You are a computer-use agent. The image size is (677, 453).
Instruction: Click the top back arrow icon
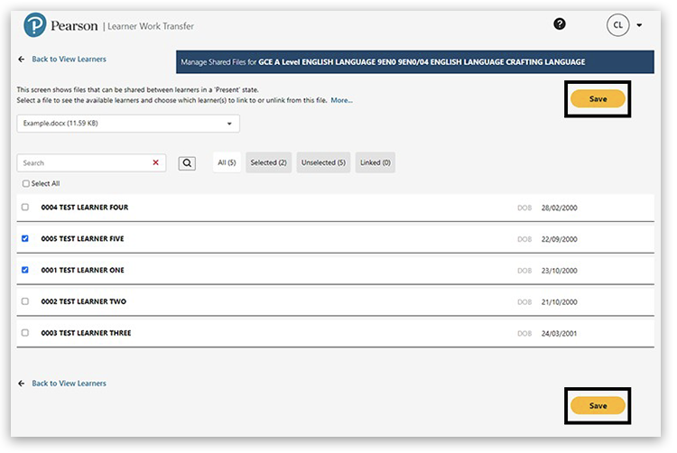click(x=21, y=60)
